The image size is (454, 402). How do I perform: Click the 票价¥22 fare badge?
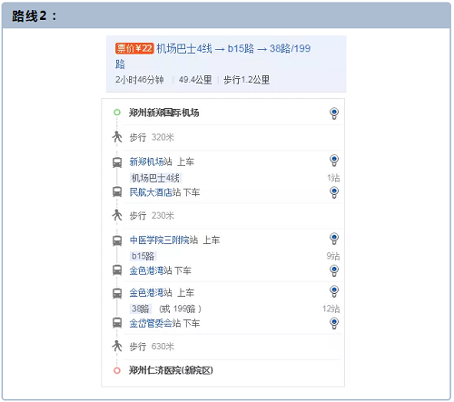tap(134, 48)
